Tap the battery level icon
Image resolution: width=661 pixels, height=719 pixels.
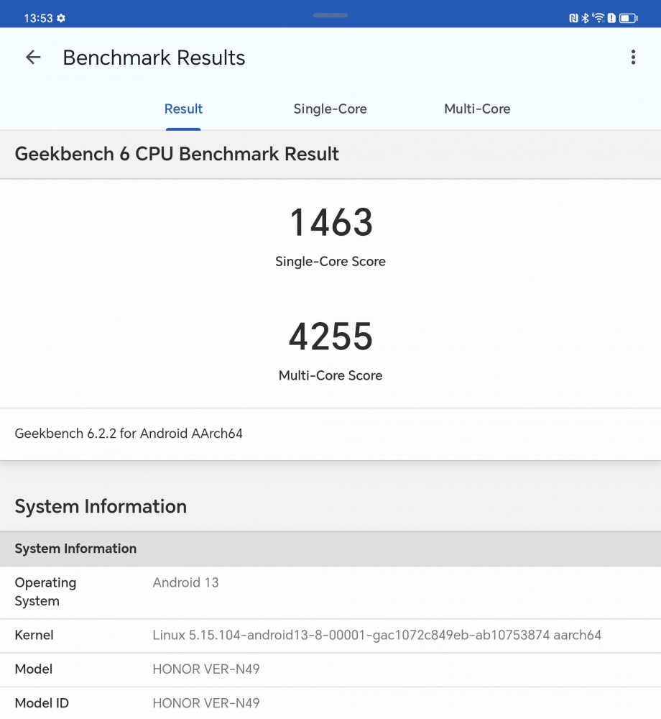[629, 18]
